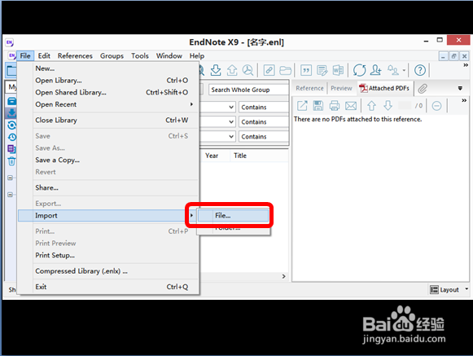Choose Open Shared Library... menu entry
The width and height of the screenshot is (473, 356).
(108, 92)
